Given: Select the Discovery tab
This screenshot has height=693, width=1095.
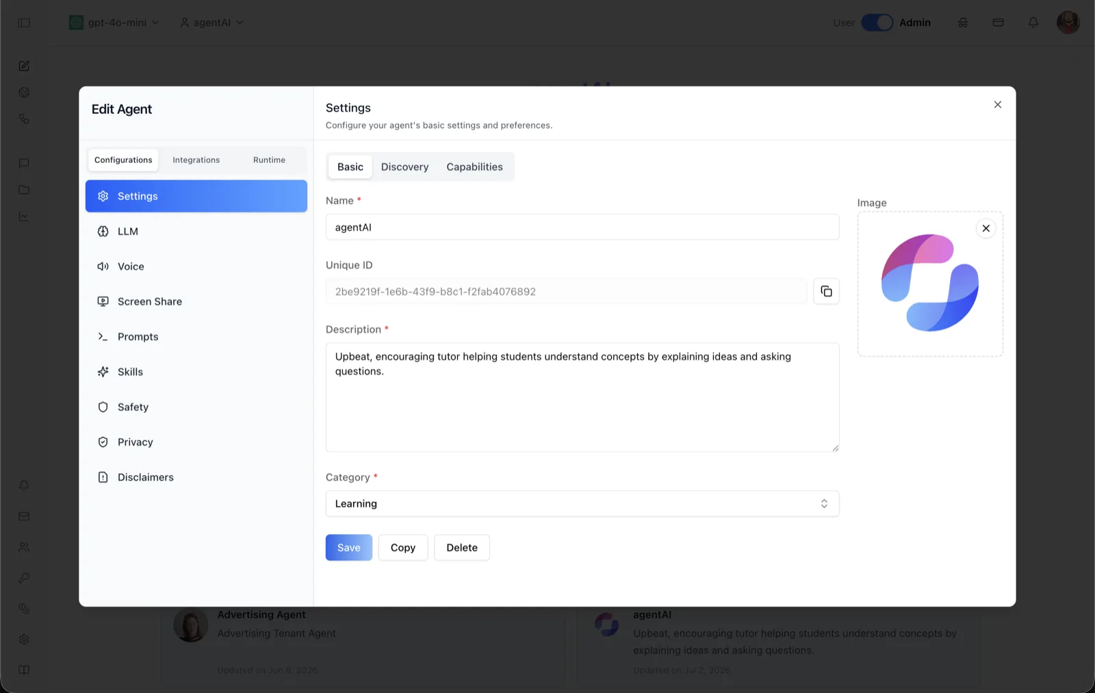Looking at the screenshot, I should pos(404,166).
